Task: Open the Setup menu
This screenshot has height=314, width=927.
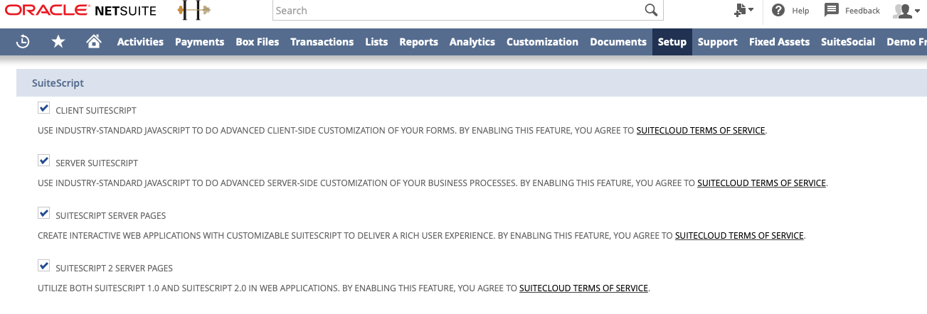Action: [672, 42]
